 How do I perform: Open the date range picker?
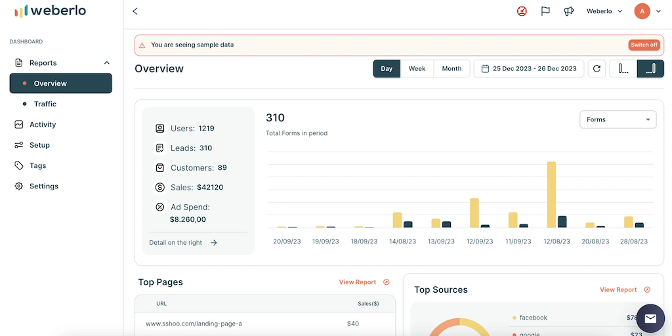[529, 69]
